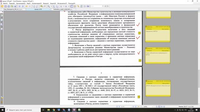Click the first blue circle navigation icon in toolbar
Viewport: 200px width, 112px height.
(x=19, y=6)
